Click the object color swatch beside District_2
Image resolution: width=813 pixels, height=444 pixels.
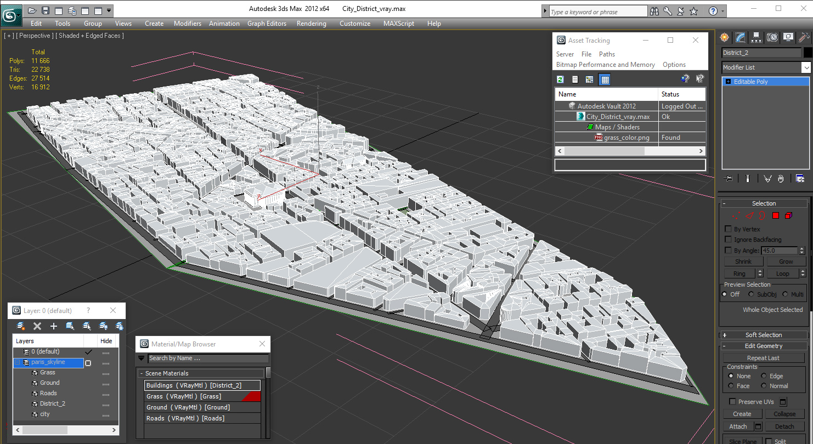(x=808, y=53)
